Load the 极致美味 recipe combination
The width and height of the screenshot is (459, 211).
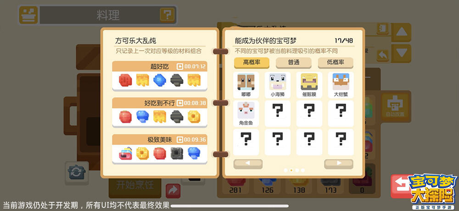160,149
